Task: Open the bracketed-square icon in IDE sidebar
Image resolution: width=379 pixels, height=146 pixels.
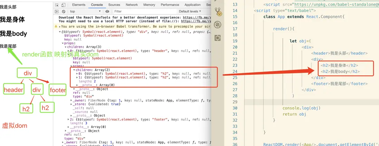Action: tap(218, 38)
